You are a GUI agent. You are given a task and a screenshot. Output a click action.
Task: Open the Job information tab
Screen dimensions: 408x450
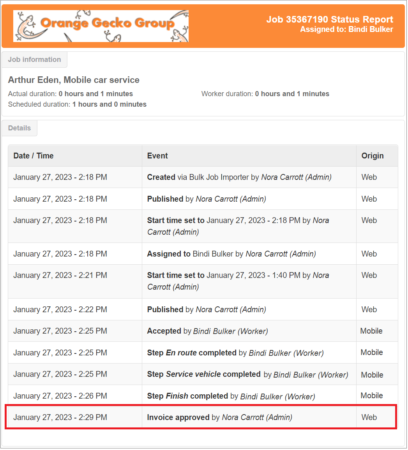click(34, 60)
